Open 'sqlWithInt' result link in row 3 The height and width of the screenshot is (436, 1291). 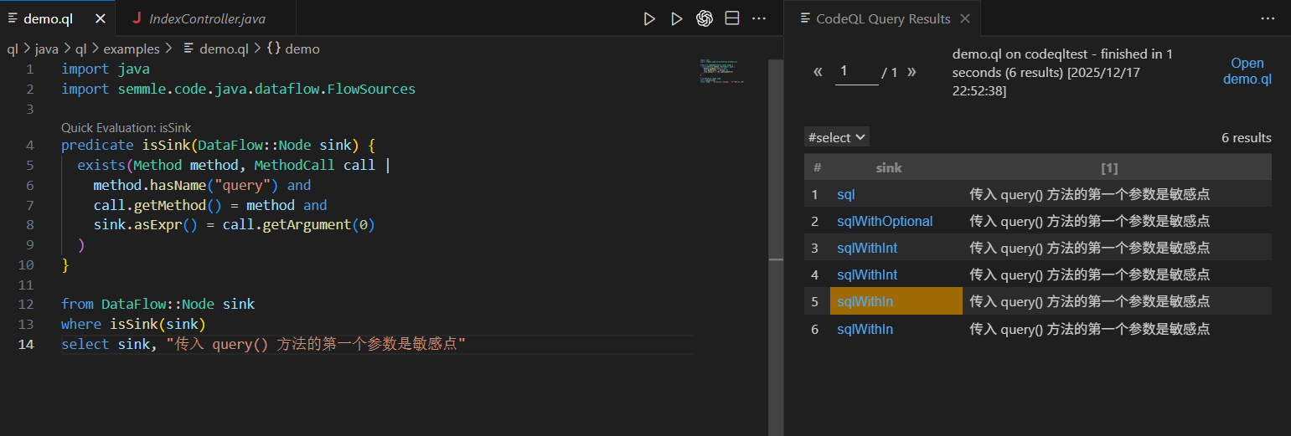click(867, 248)
